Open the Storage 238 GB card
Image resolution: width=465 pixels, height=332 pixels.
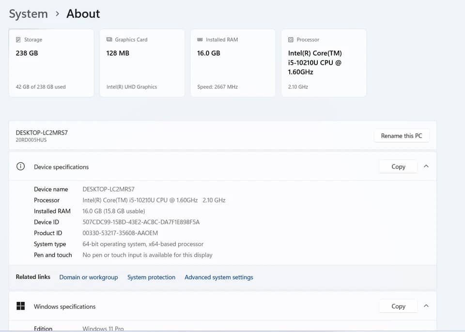[51, 63]
